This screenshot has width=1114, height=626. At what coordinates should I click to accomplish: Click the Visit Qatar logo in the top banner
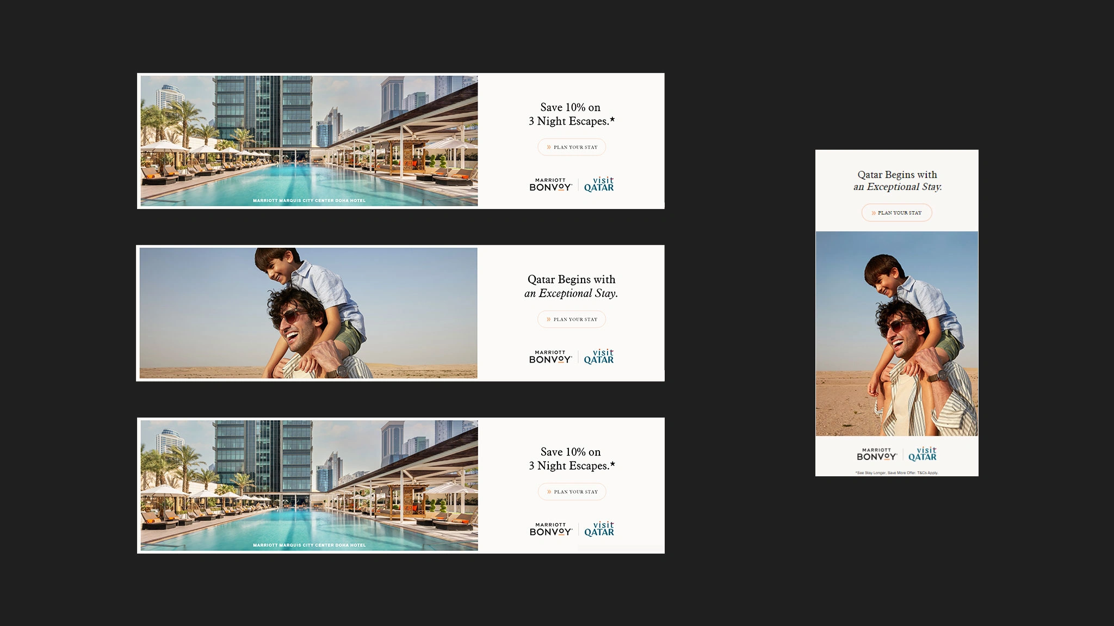[599, 185]
